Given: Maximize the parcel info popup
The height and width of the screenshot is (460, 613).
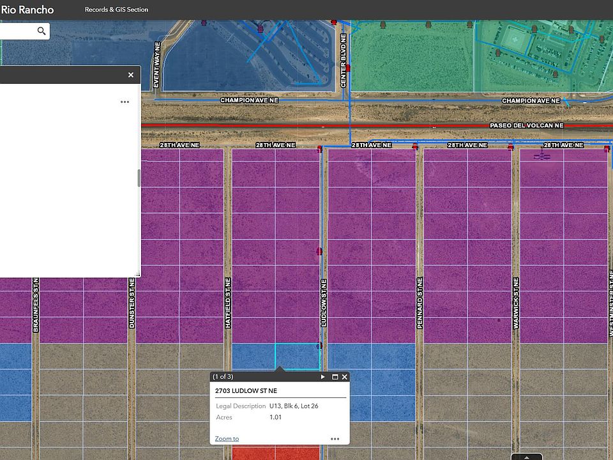Looking at the screenshot, I should pos(335,377).
